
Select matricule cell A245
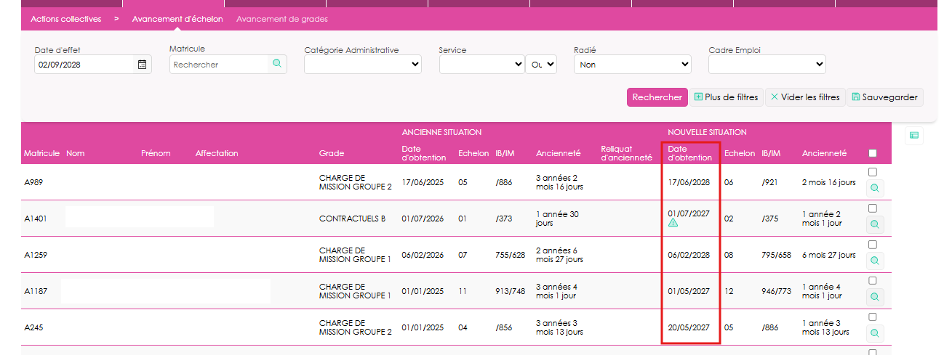pyautogui.click(x=33, y=327)
